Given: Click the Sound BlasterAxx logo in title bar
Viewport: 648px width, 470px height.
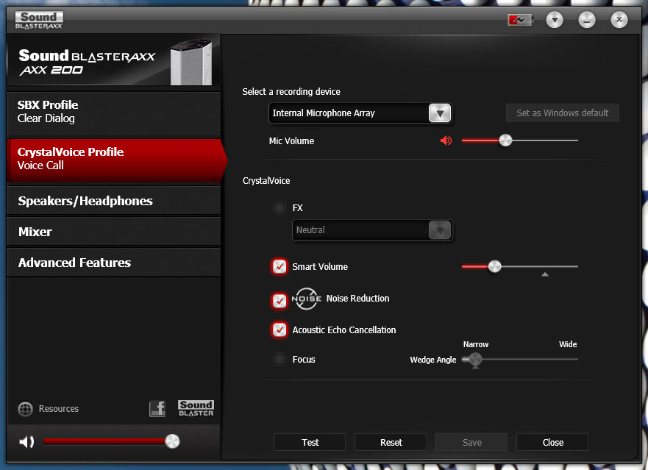Looking at the screenshot, I should click(39, 20).
